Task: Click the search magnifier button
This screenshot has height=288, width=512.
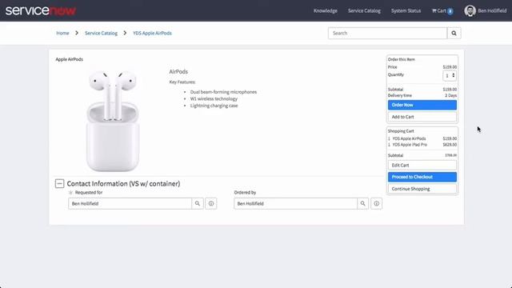Action: point(454,33)
